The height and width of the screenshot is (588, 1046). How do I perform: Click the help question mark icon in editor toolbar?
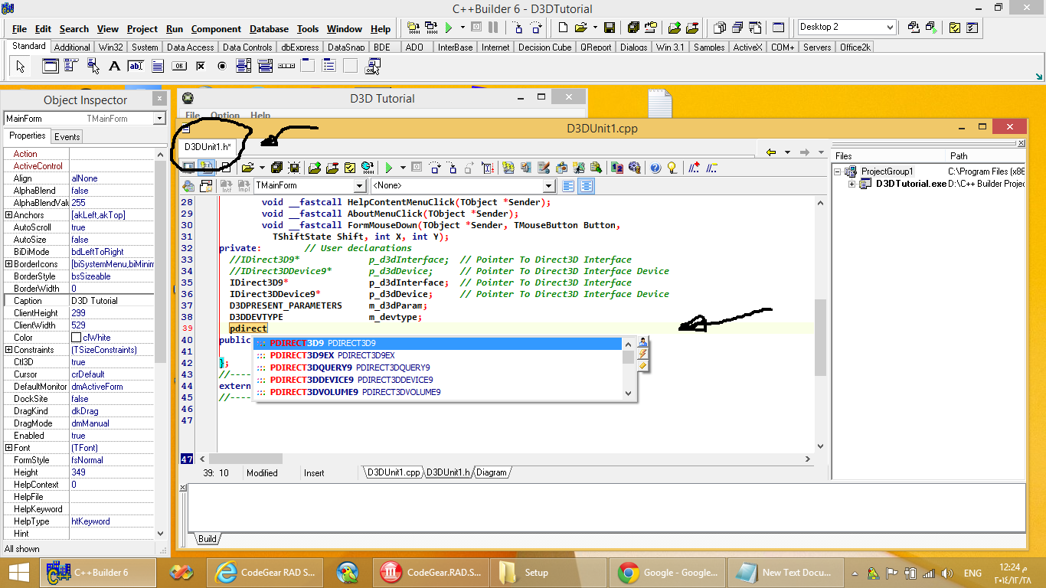655,168
